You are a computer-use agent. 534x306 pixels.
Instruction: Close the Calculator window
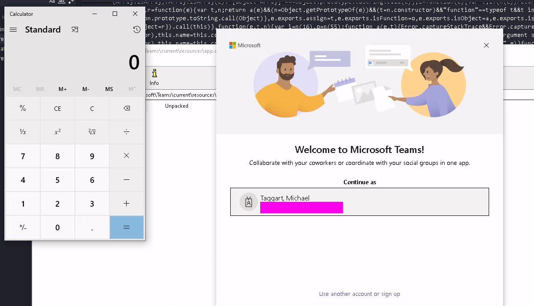tap(135, 14)
